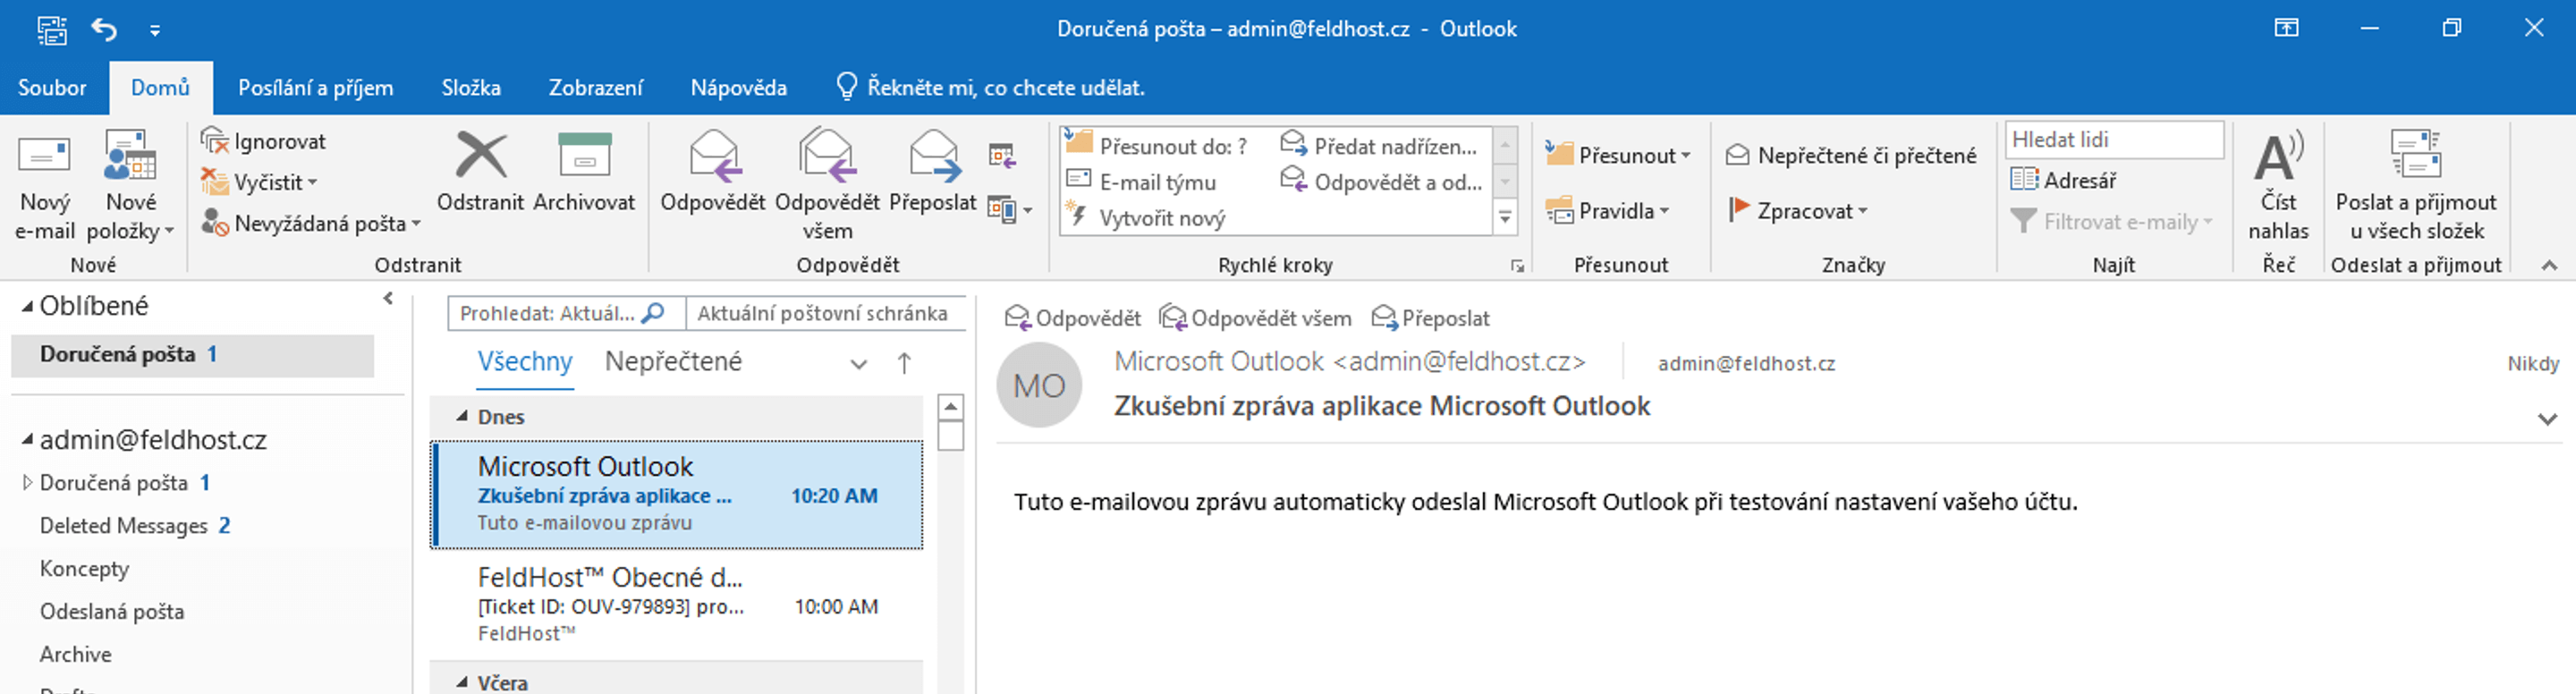Open Filtrovat e-maily dropdown
Image resolution: width=2576 pixels, height=694 pixels.
(x=2112, y=222)
